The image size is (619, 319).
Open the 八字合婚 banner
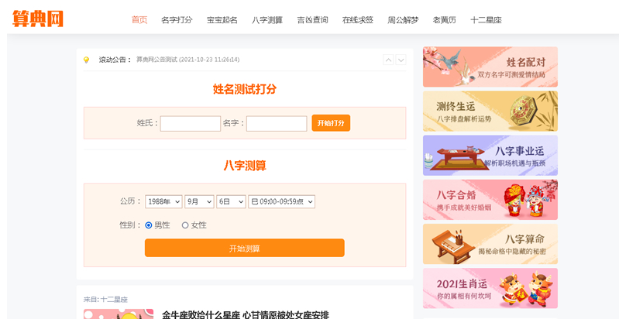490,200
